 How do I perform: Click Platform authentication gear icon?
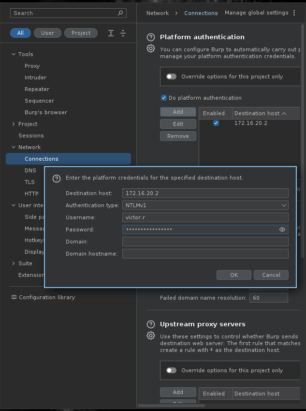[x=151, y=49]
